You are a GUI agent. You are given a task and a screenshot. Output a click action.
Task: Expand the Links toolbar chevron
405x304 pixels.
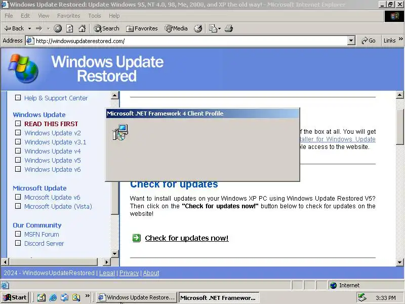click(400, 39)
